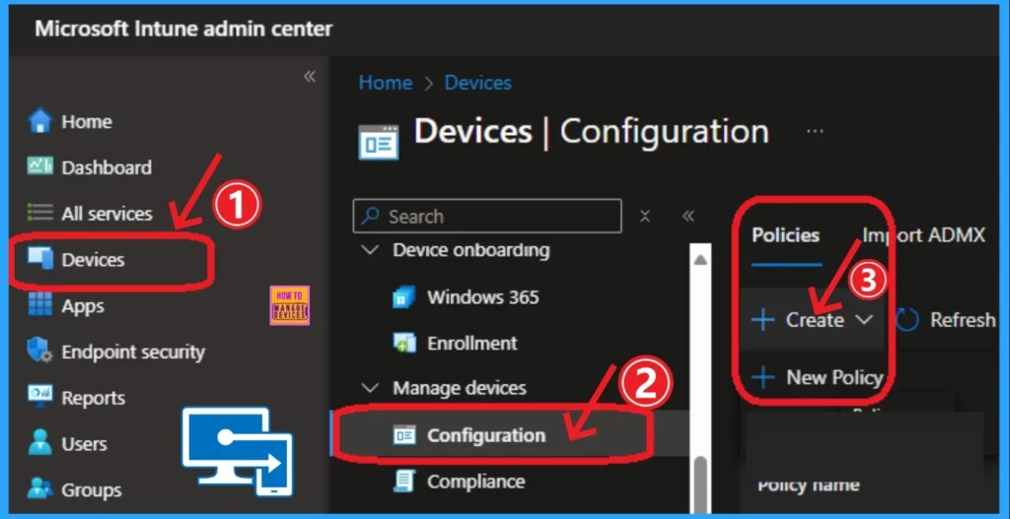
Task: Open Windows 365 under Device onboarding
Action: [x=483, y=297]
